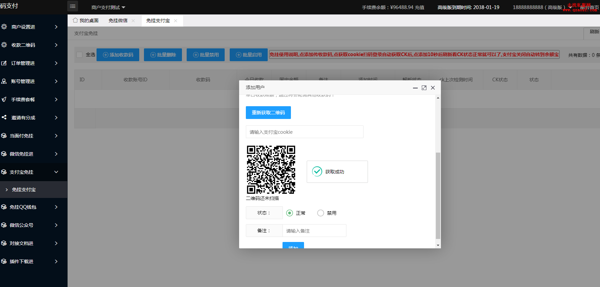The height and width of the screenshot is (287, 600).
Task: Expand the 免挂QQ钱包 menu chevron
Action: coord(56,207)
